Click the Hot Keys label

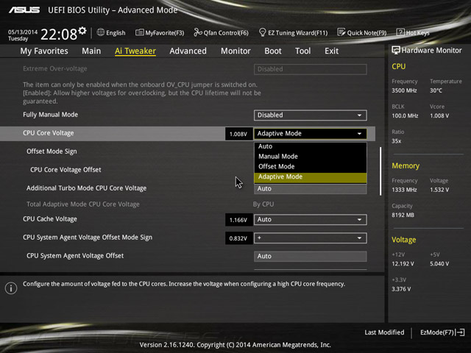417,32
